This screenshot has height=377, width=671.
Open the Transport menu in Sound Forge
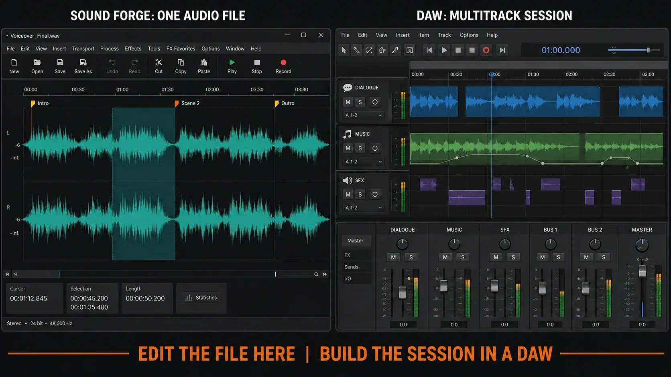coord(83,48)
